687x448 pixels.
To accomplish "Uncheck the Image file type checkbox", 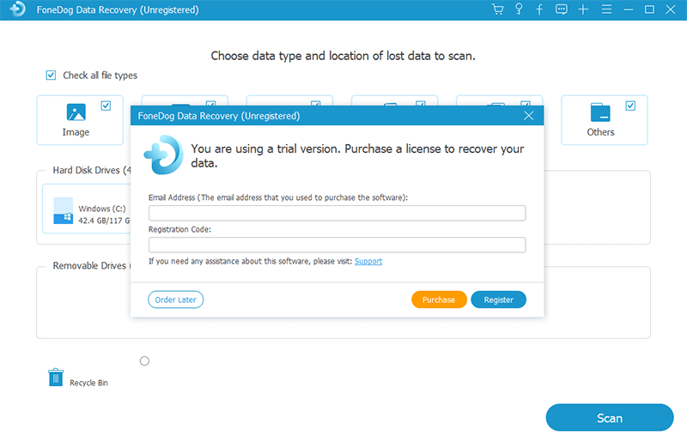I will coord(106,106).
